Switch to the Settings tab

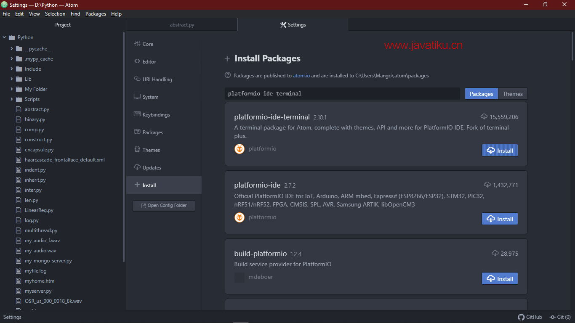click(x=293, y=25)
